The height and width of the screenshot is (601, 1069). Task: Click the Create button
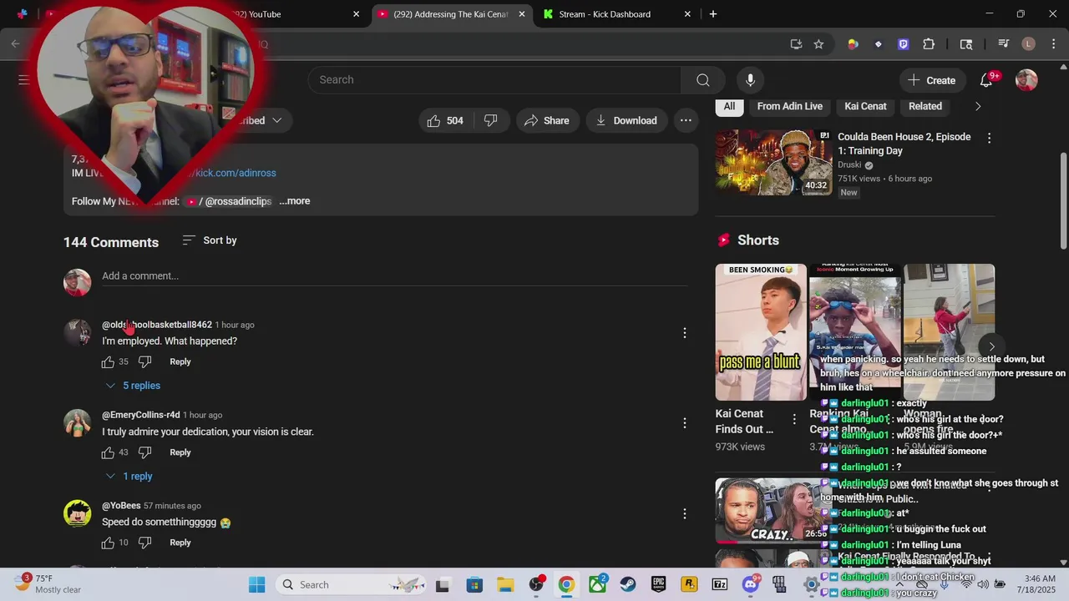coord(932,80)
